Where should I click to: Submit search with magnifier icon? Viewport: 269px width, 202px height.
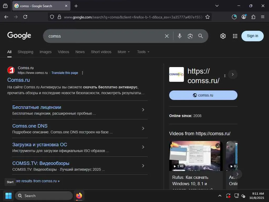pyautogui.click(x=200, y=36)
